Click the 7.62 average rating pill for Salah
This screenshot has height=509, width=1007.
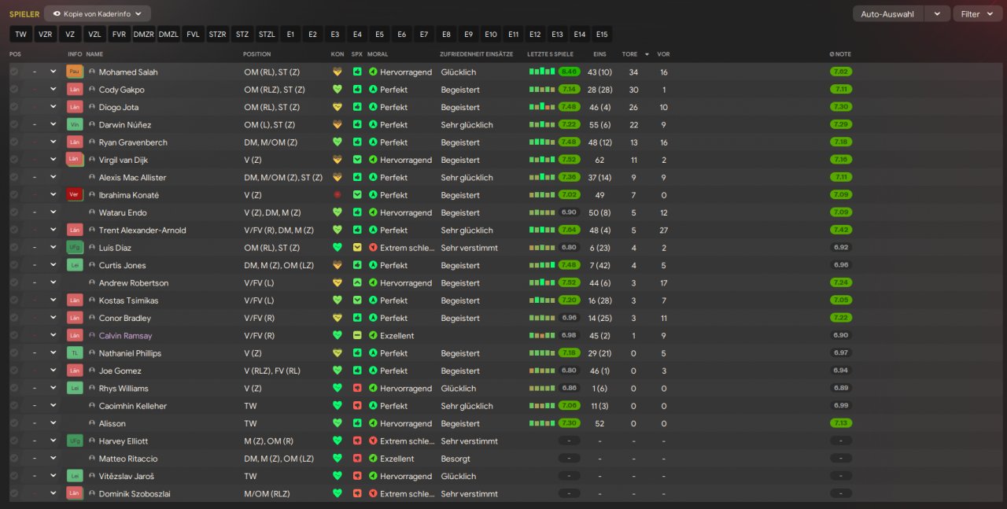(841, 72)
